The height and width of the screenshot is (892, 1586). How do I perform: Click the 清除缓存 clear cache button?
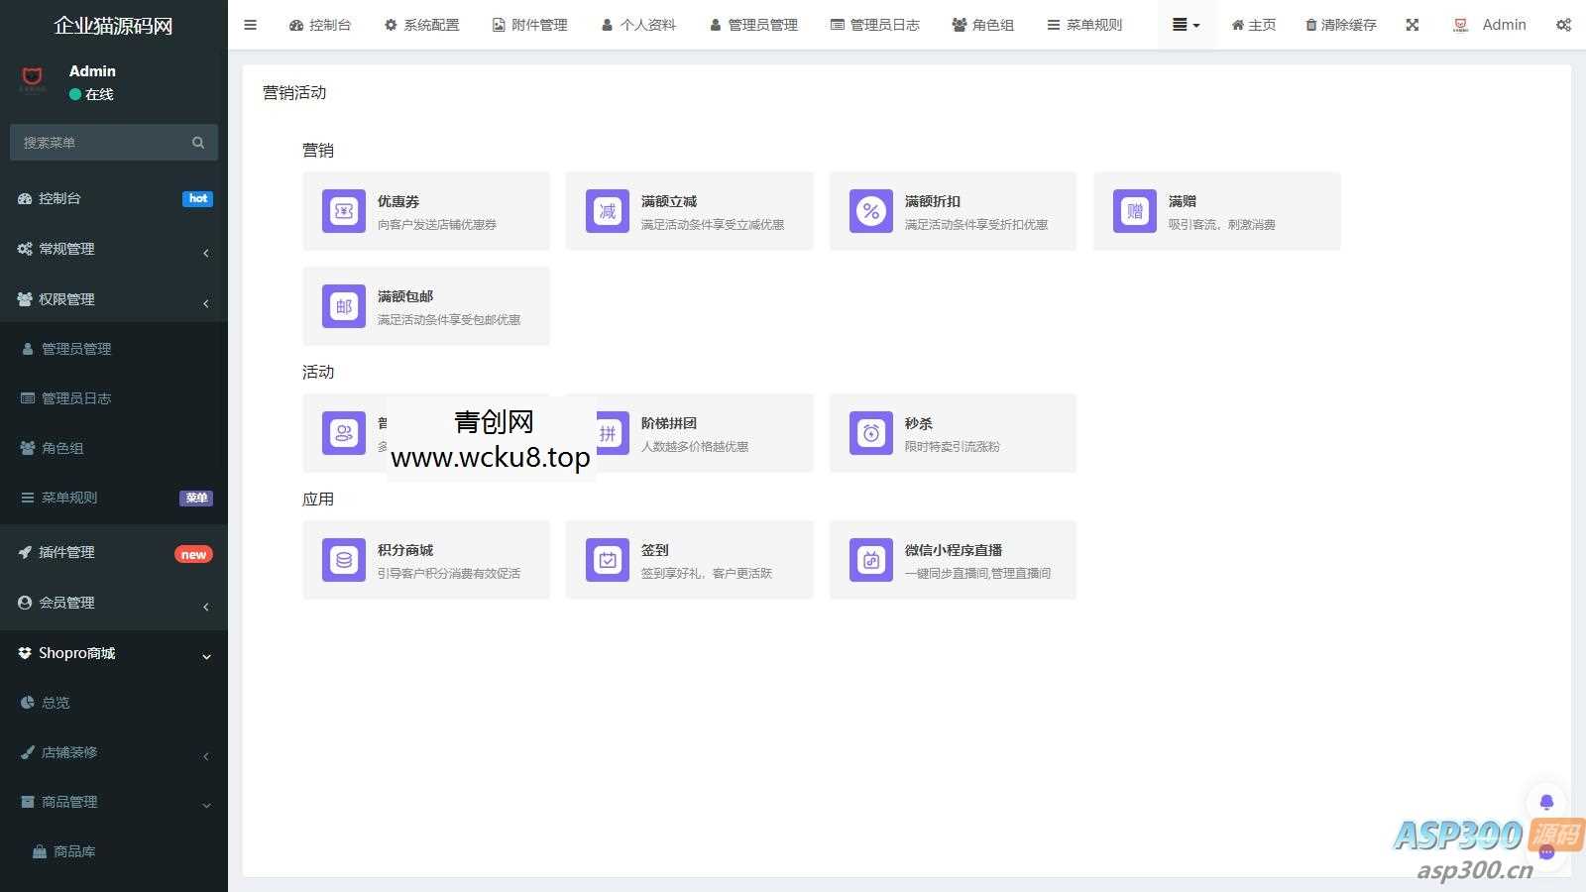1340,25
